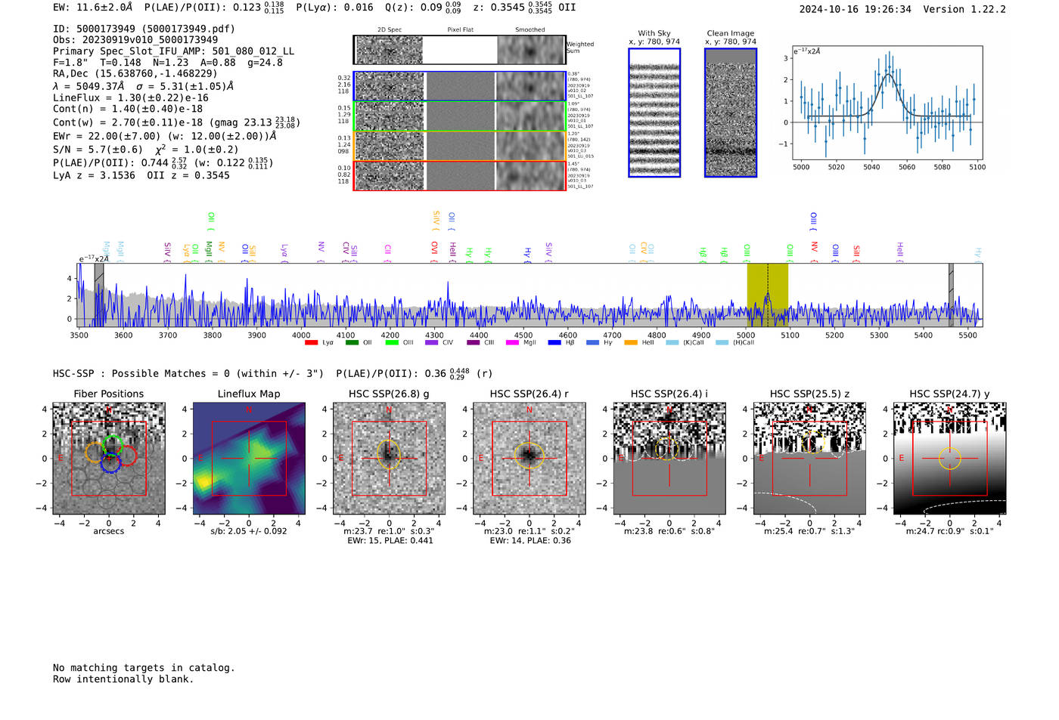This screenshot has height=720, width=1059.
Task: Click the 'Cont(w) = 2.70(±0.11)e-18' line
Action: pyautogui.click(x=177, y=122)
